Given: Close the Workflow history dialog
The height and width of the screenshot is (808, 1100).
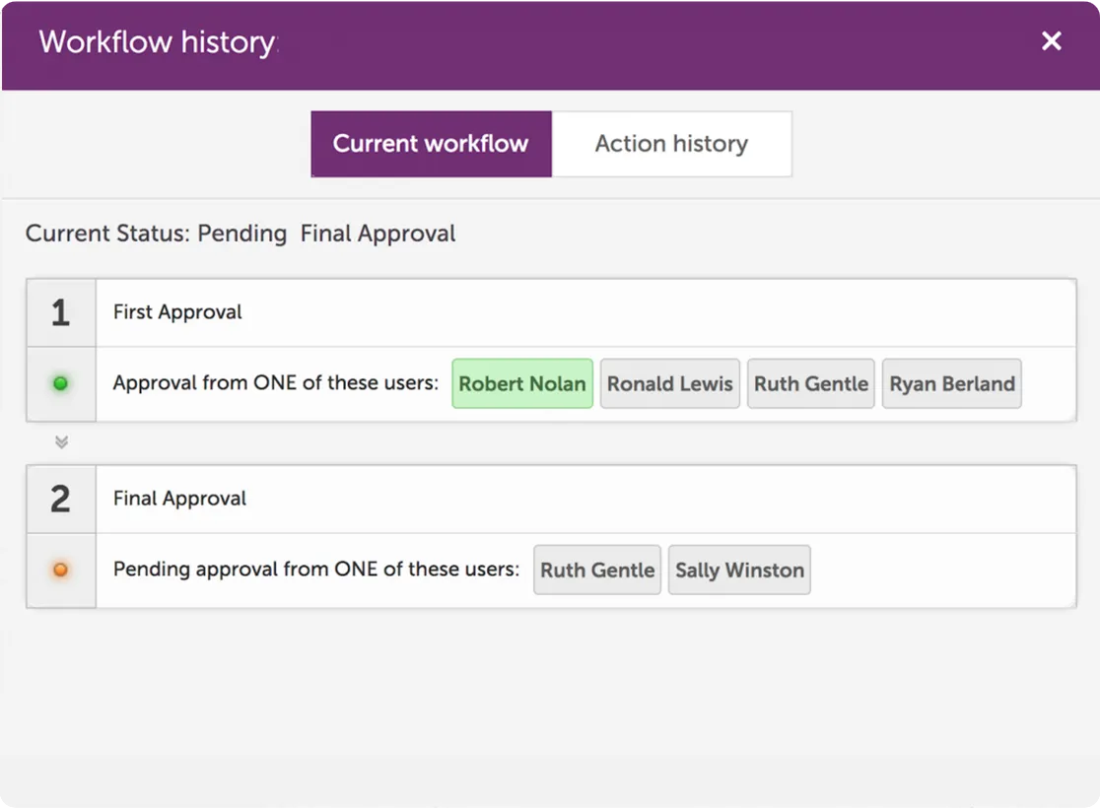Looking at the screenshot, I should 1052,41.
